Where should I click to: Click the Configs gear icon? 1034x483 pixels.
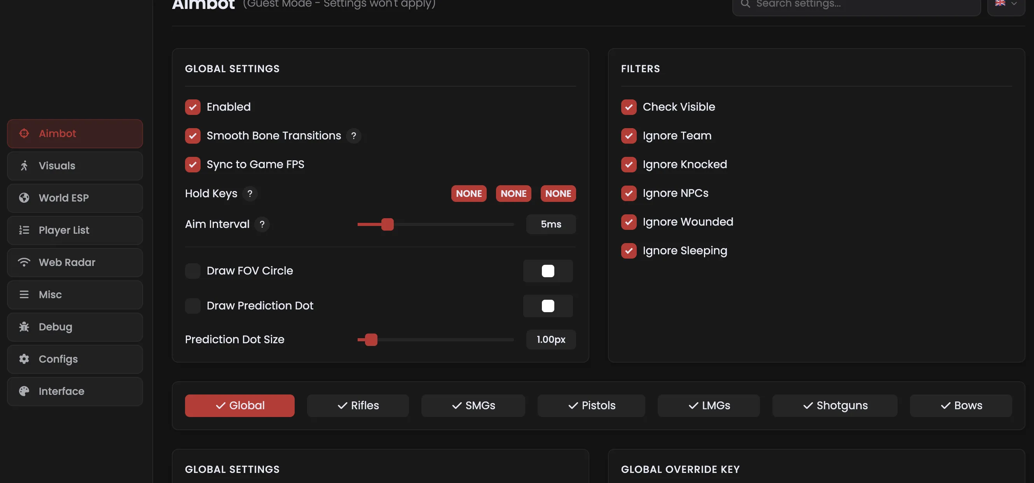(x=24, y=359)
